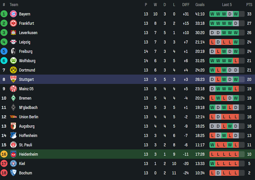
Task: Click the Bayer Leverkusen crest icon
Action: 13,33
